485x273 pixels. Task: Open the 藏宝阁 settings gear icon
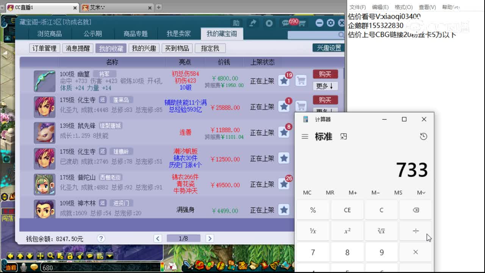[x=330, y=22]
